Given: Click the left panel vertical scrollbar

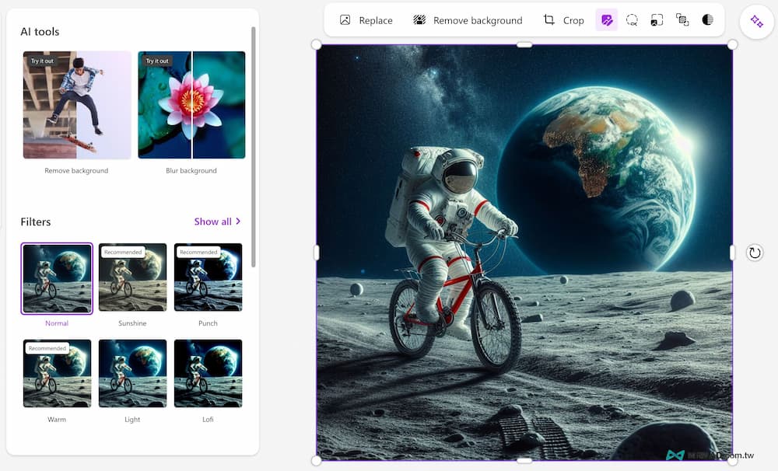Looking at the screenshot, I should pos(253,148).
